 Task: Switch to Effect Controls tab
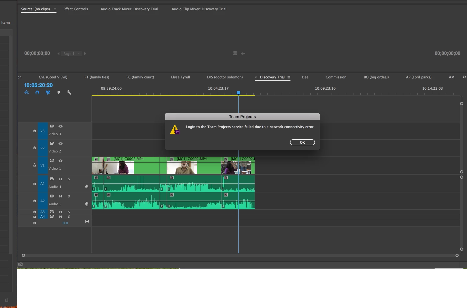76,9
